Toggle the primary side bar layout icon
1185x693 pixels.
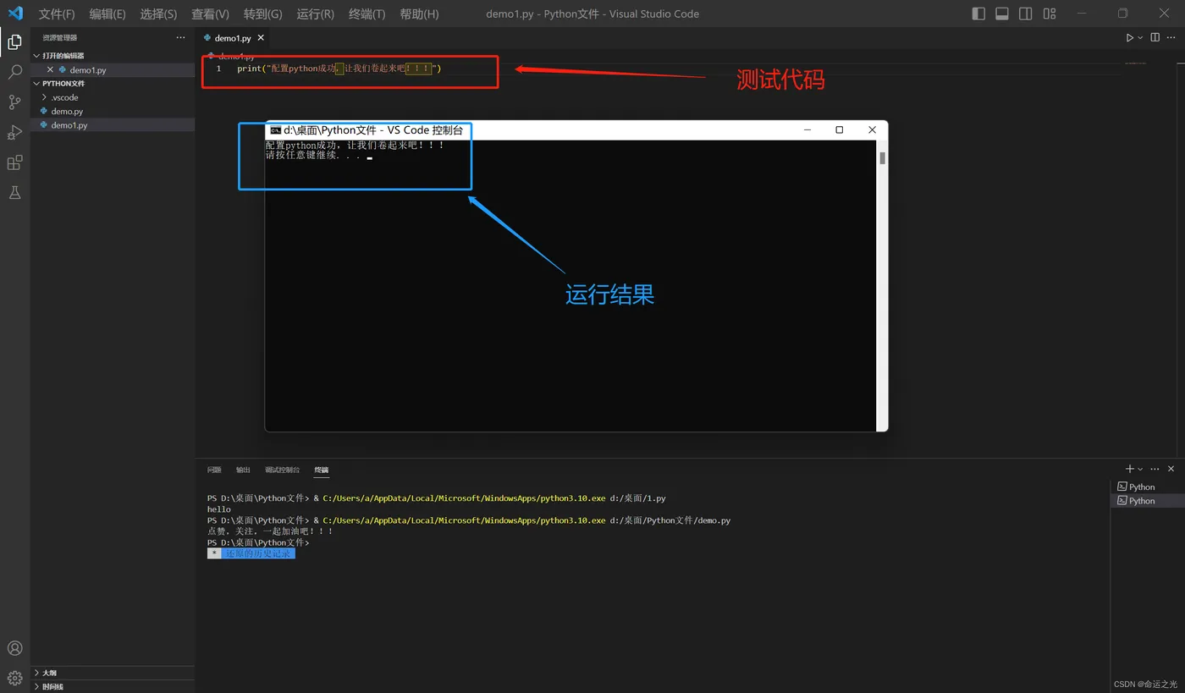978,14
